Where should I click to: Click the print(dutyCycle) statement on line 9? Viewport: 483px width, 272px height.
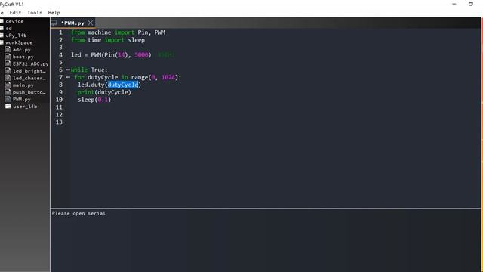104,92
